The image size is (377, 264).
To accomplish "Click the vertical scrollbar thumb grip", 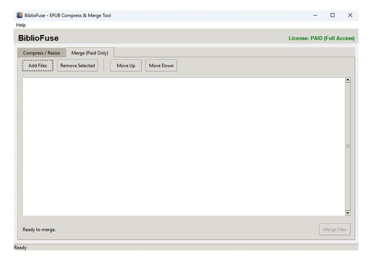I will click(x=348, y=147).
